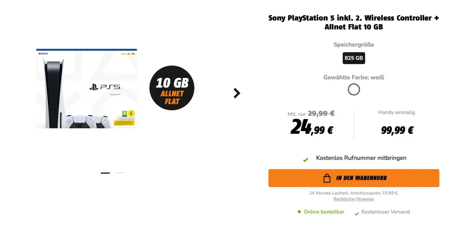Click the PS5 logo on the product box
Image resolution: width=471 pixels, height=237 pixels.
[x=104, y=87]
